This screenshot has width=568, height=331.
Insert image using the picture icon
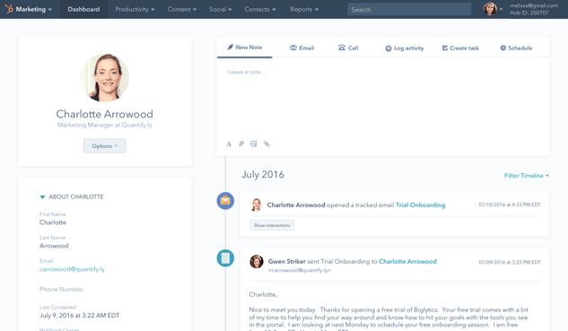tap(254, 144)
